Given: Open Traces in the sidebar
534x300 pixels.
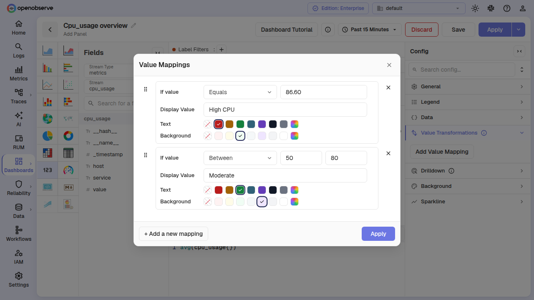Looking at the screenshot, I should click(x=19, y=97).
